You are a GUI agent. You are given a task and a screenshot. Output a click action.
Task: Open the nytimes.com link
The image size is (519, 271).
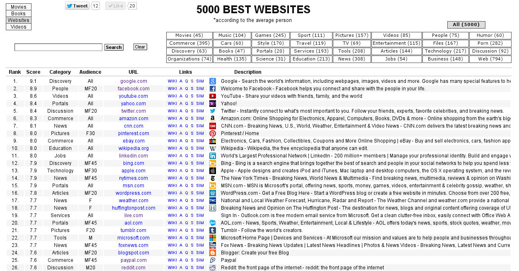133,178
